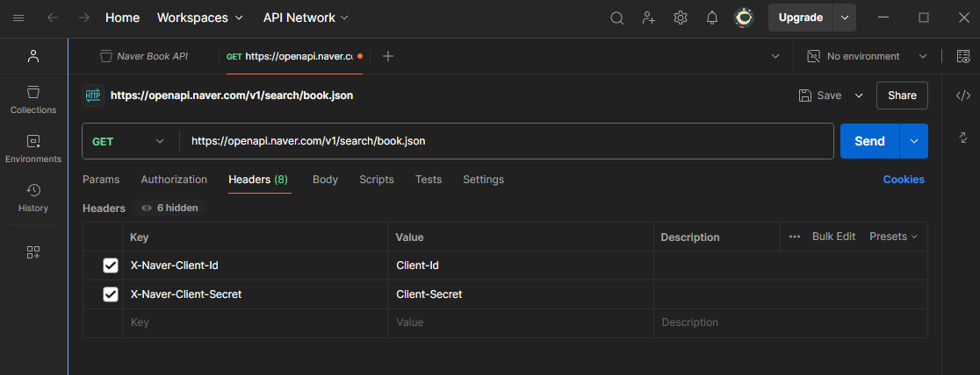Image resolution: width=980 pixels, height=375 pixels.
Task: Open the tabs overflow chevron
Action: coord(775,56)
